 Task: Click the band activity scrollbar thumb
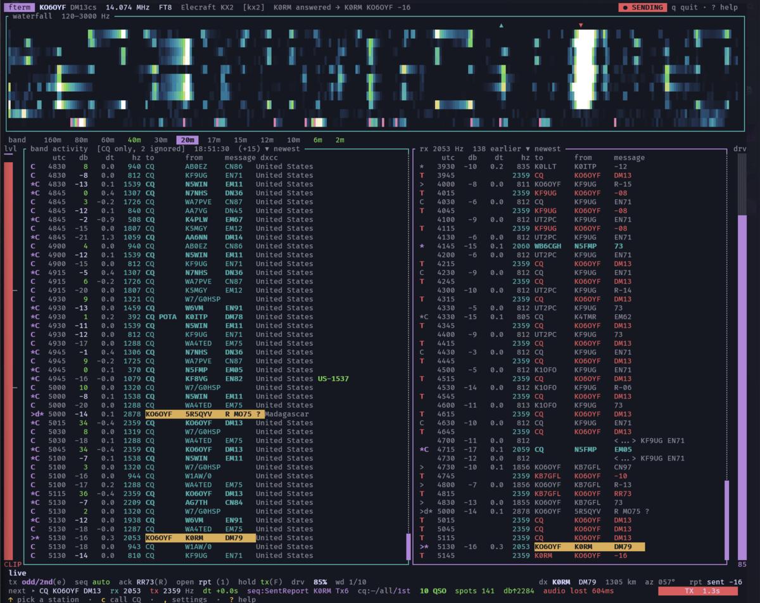click(408, 547)
